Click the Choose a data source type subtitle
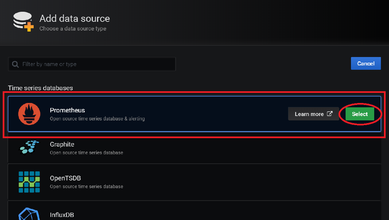 (x=73, y=29)
